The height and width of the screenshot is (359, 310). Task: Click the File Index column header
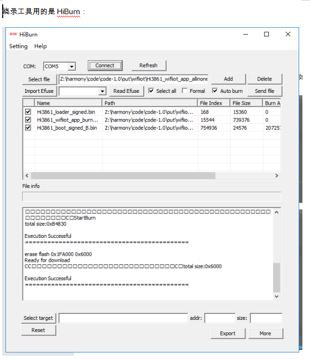pos(214,103)
